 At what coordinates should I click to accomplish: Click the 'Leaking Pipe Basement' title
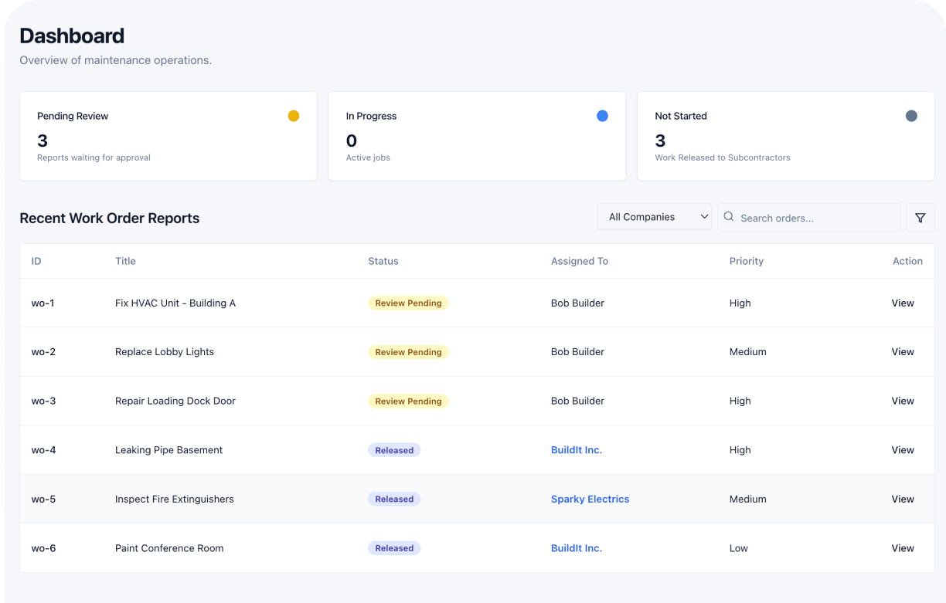(168, 449)
